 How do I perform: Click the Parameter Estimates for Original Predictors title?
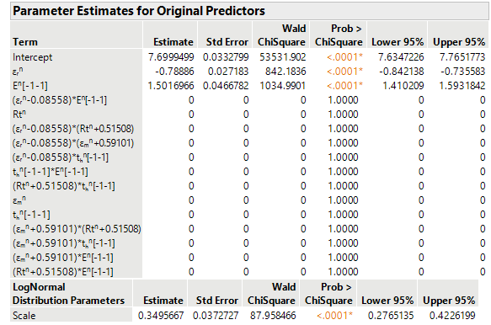coord(139,11)
